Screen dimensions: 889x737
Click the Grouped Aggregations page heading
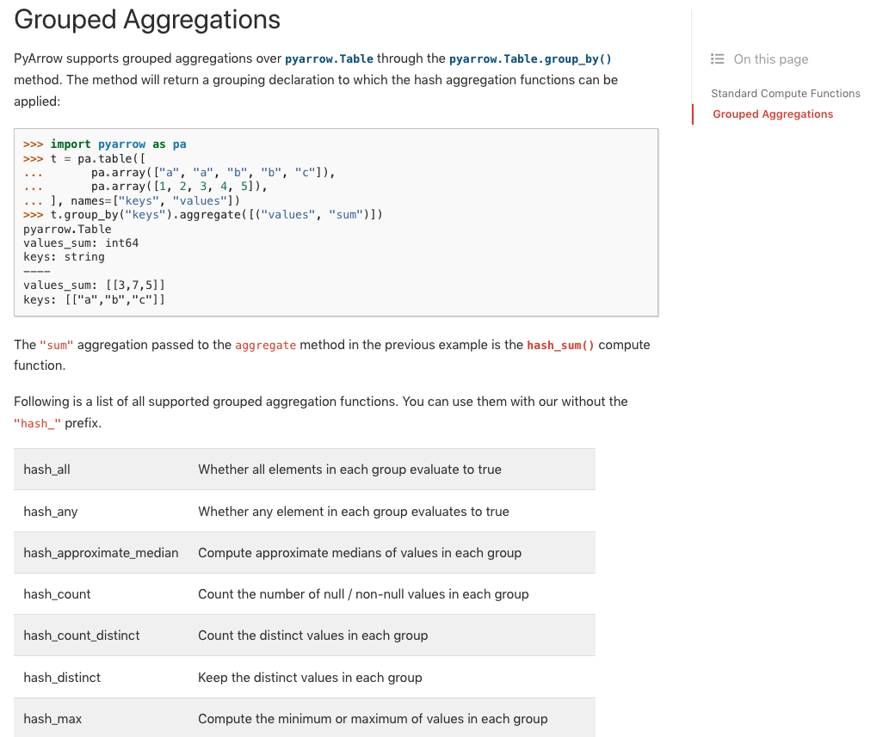click(x=147, y=19)
